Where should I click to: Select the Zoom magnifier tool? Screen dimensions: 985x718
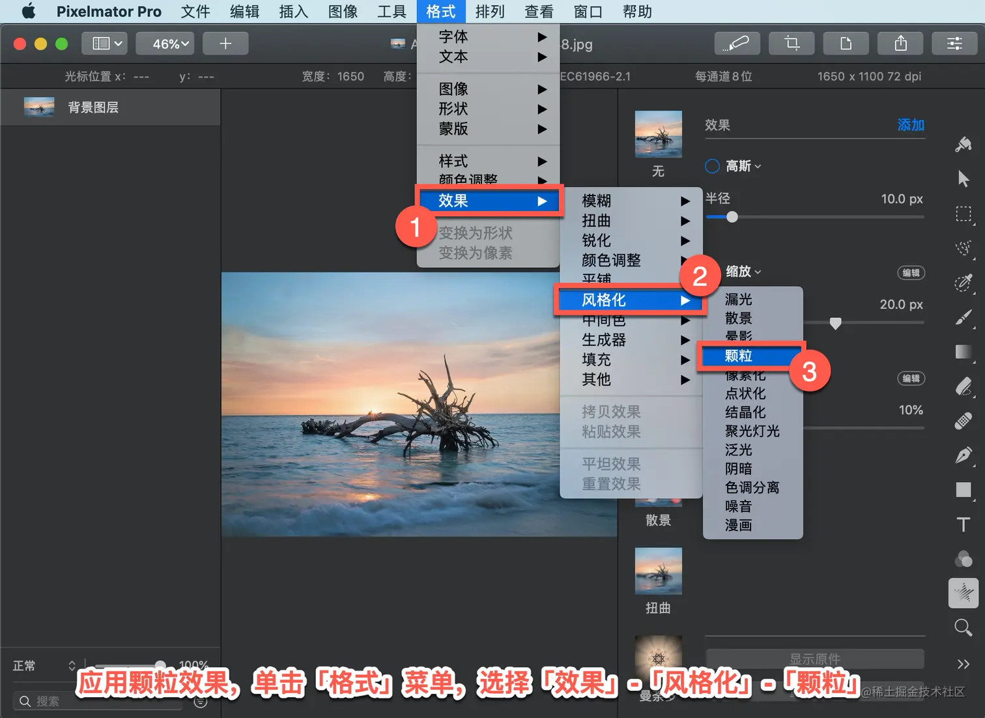[x=964, y=627]
